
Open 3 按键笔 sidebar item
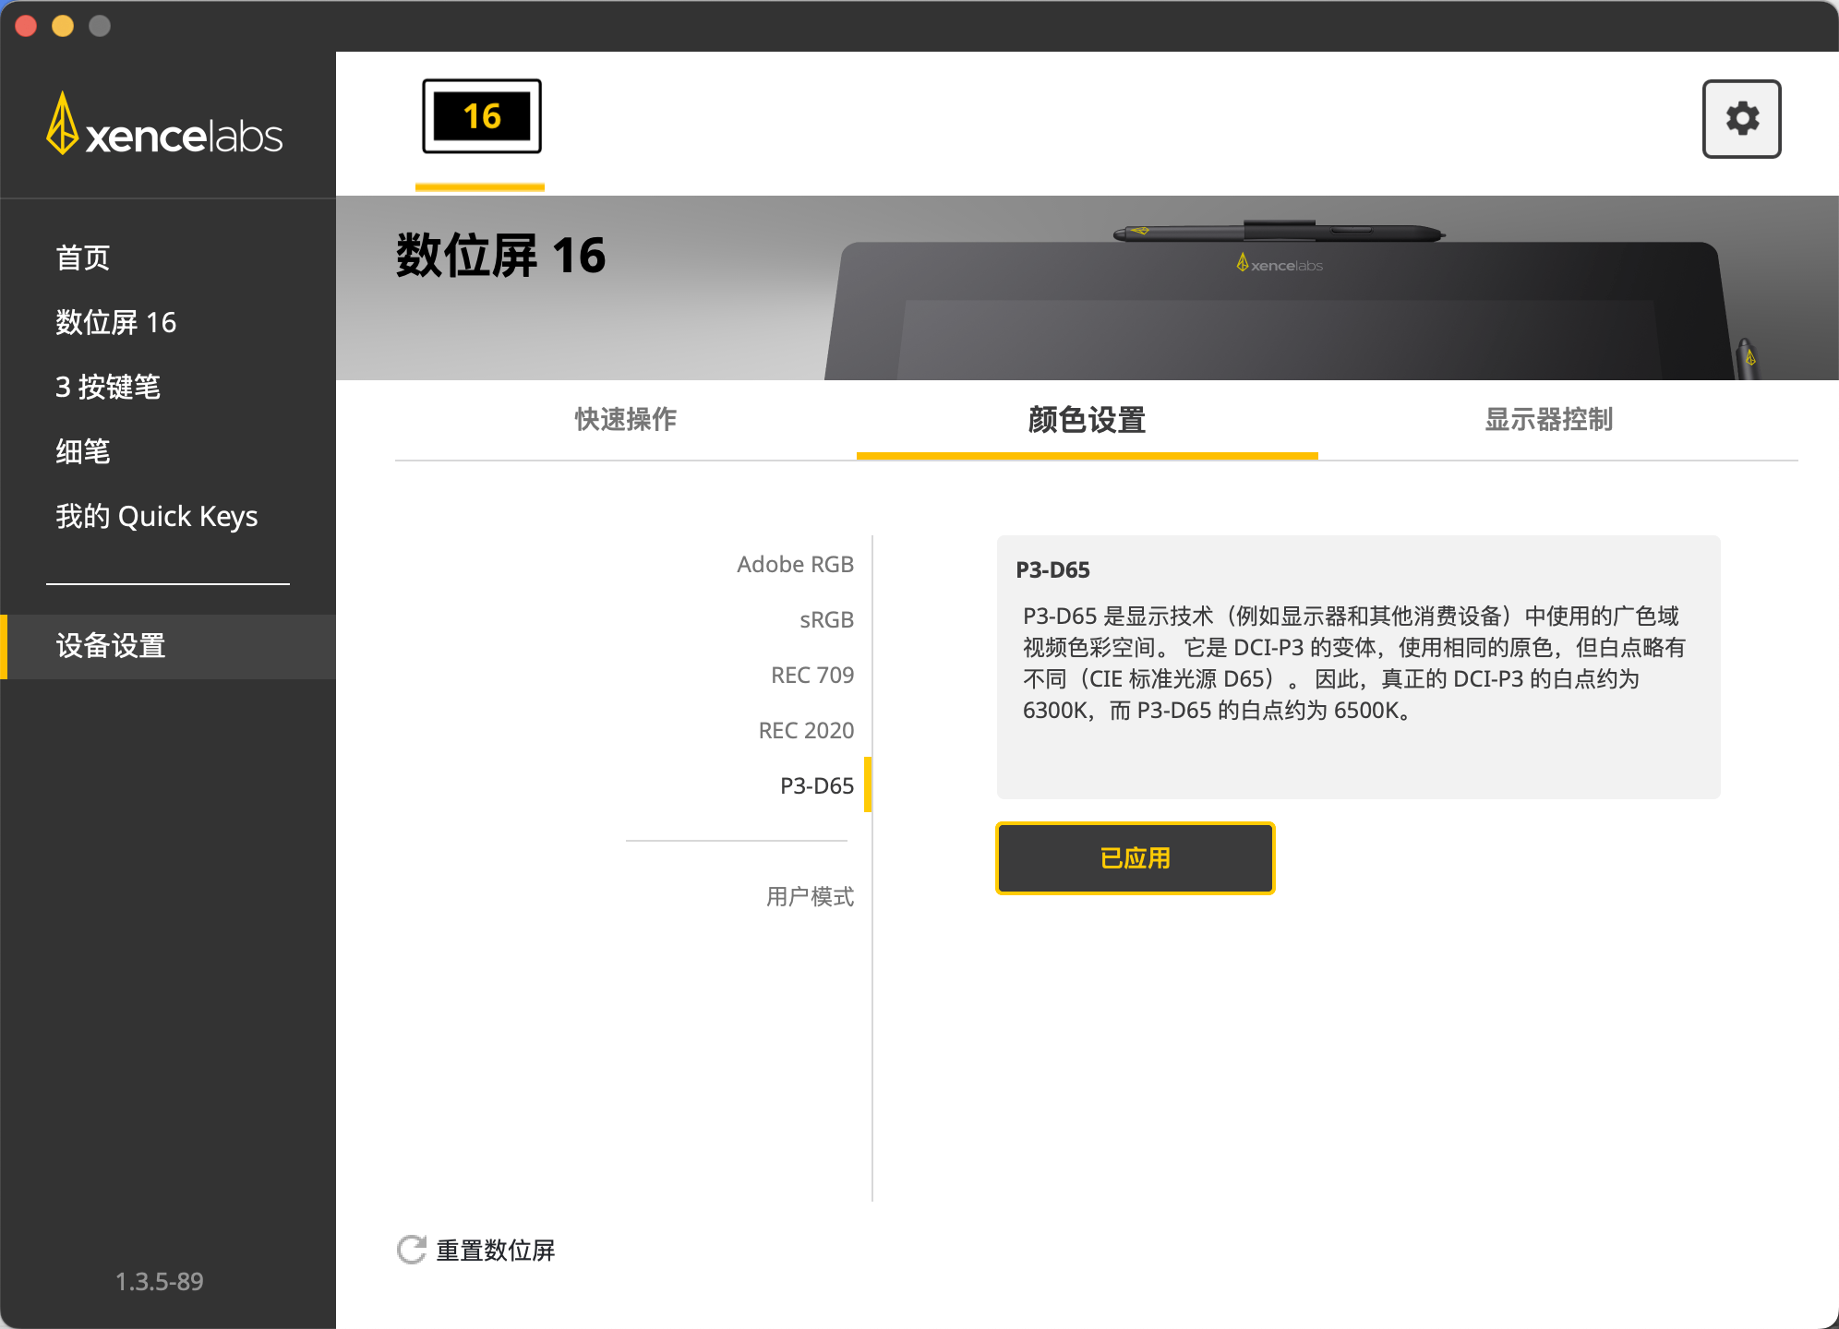coord(108,387)
